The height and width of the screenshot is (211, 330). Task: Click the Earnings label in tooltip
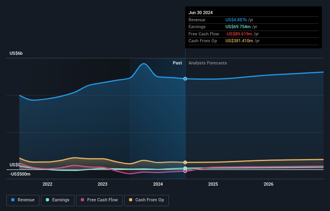[x=197, y=27]
